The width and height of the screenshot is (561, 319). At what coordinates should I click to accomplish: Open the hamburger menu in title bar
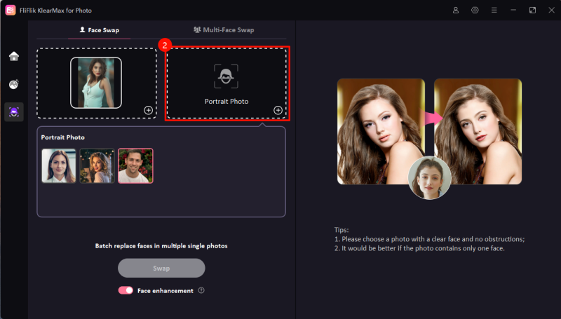(494, 11)
